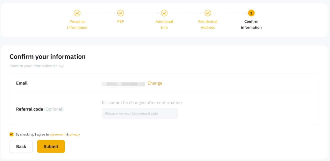Click the Confirm your information heading
Viewport: 330px width, 161px height.
pyautogui.click(x=48, y=57)
